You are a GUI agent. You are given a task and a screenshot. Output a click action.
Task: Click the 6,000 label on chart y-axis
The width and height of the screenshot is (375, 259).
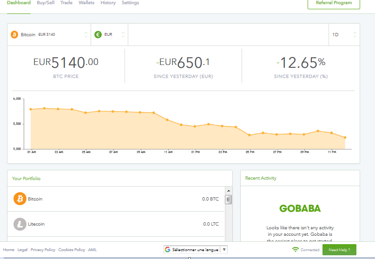17,99
